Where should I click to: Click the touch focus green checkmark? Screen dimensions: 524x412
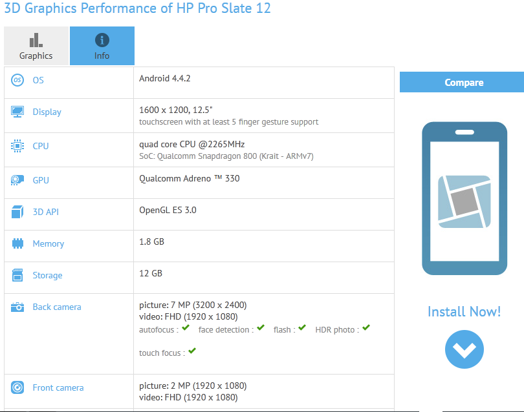(x=192, y=351)
